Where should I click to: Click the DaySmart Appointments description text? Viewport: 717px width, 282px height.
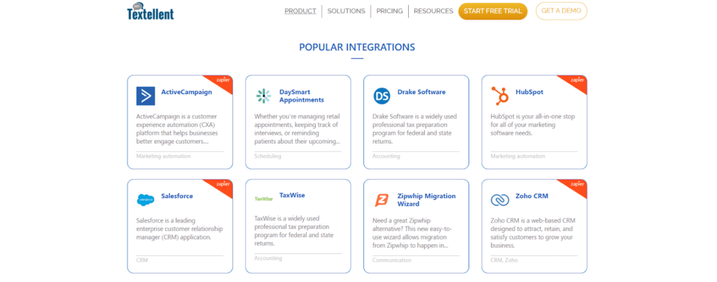pos(297,129)
